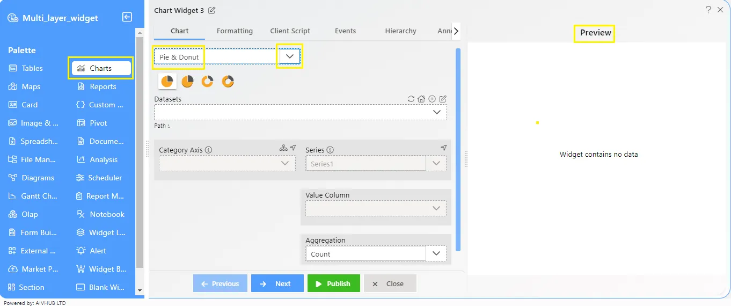731x306 pixels.
Task: Click the chart panel vertical scrollbar
Action: click(458, 150)
